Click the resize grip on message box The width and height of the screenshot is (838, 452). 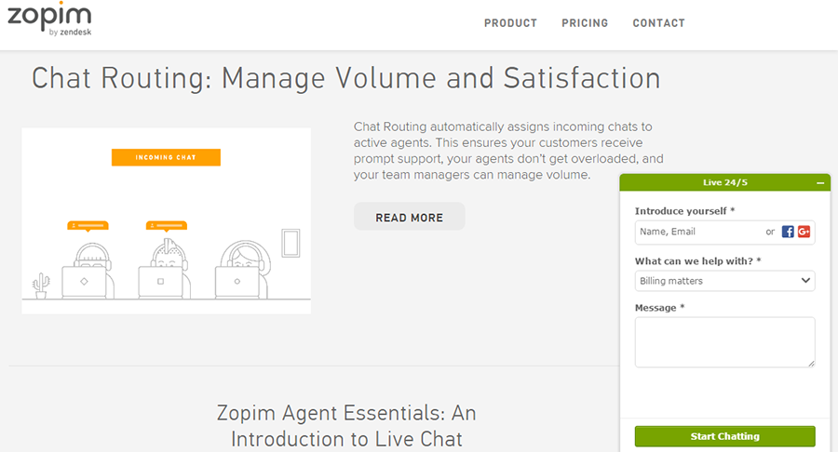[811, 364]
